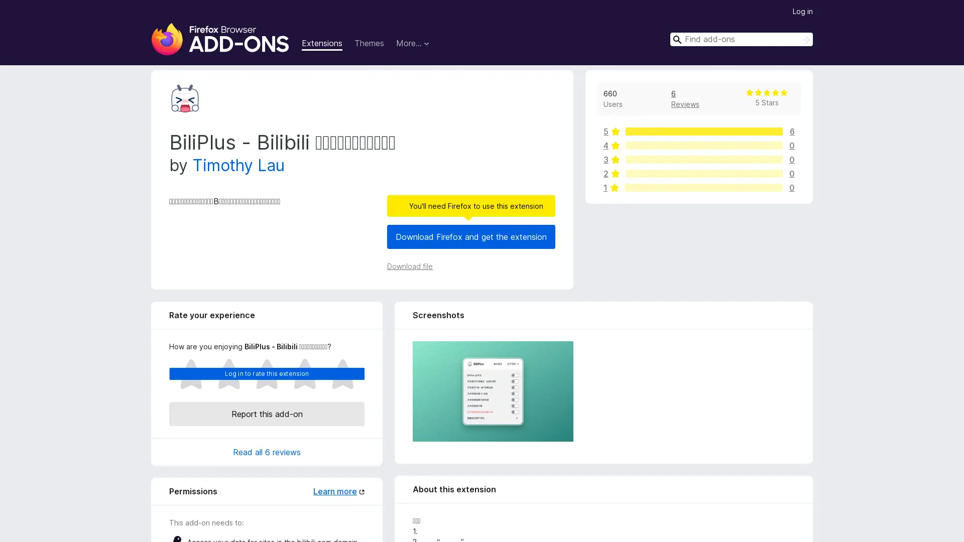Click Download Firefox and get the extension

tap(470, 237)
